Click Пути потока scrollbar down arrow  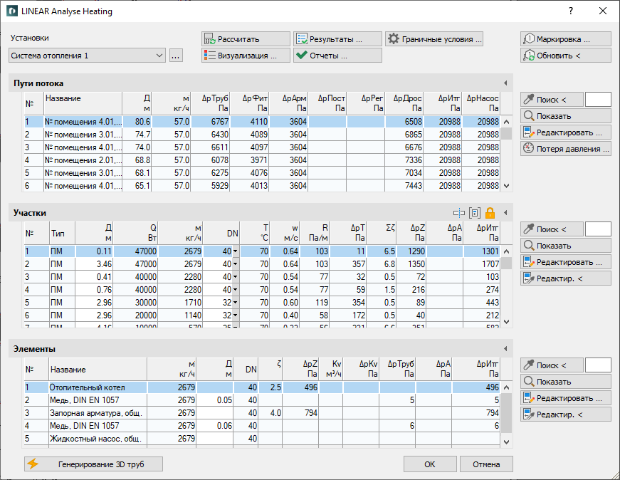point(507,186)
